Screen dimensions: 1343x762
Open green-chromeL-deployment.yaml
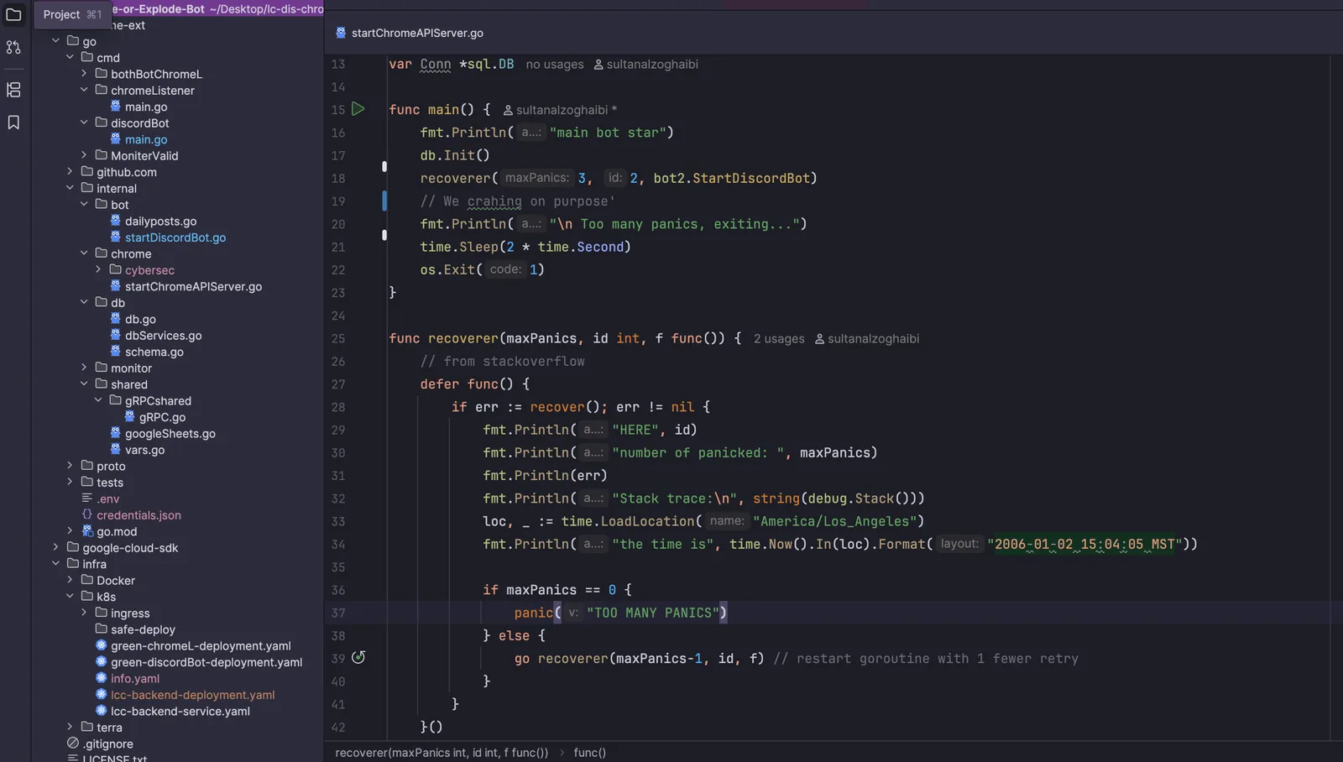click(201, 645)
